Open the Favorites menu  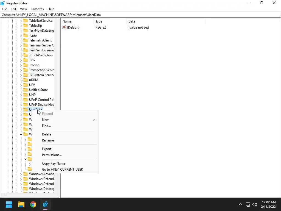[x=37, y=9]
